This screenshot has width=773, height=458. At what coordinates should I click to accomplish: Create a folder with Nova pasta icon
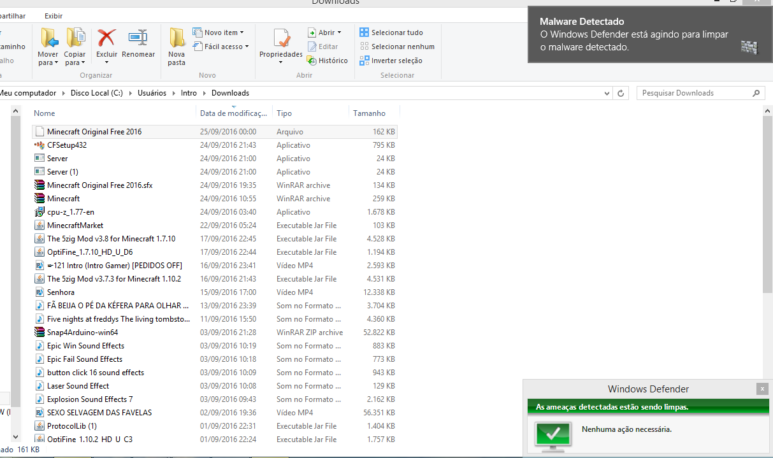coord(177,38)
